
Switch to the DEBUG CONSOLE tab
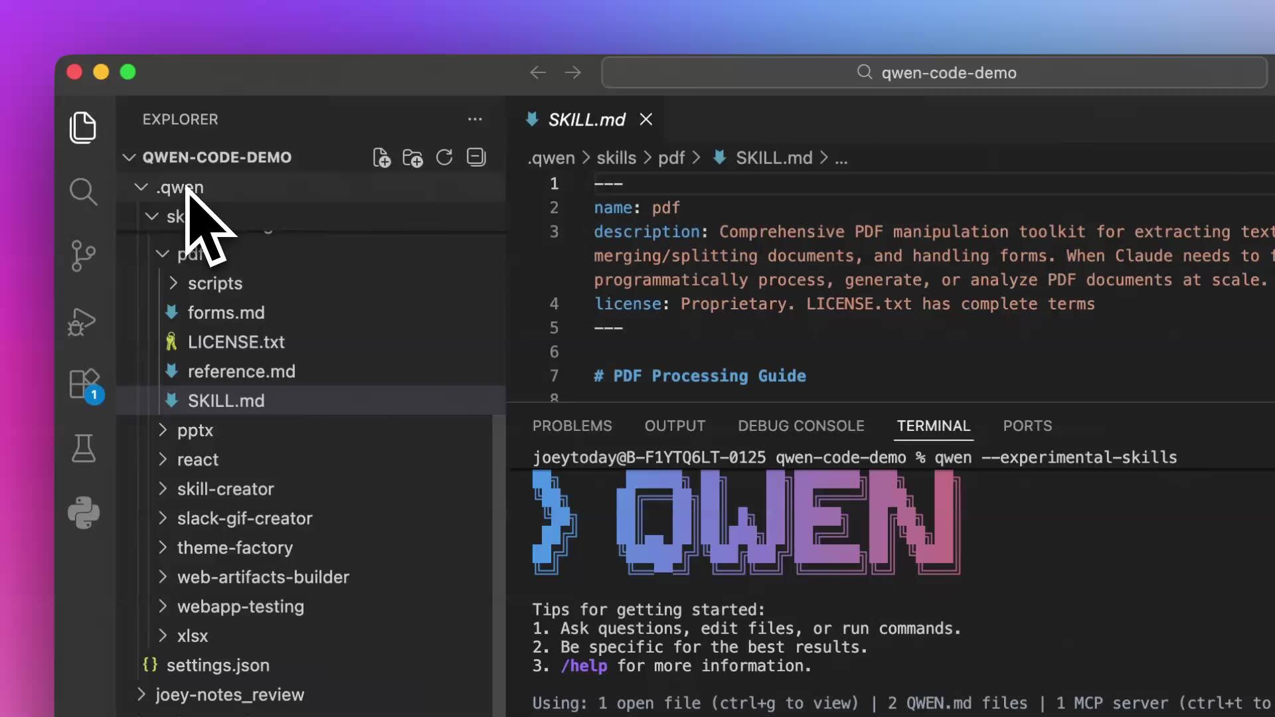point(801,426)
